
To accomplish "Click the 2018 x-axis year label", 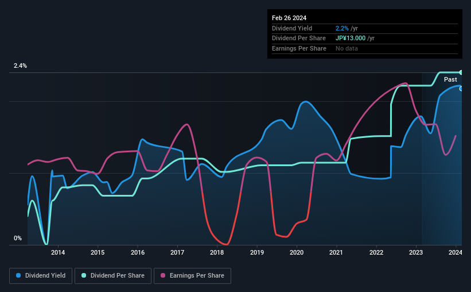I will click(217, 252).
